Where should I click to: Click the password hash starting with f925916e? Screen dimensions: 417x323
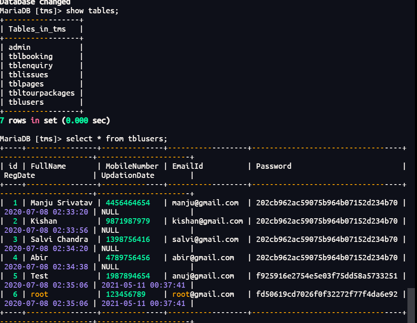327,276
